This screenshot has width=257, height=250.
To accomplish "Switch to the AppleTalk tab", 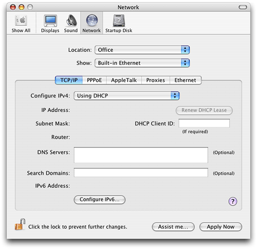I will (x=124, y=80).
